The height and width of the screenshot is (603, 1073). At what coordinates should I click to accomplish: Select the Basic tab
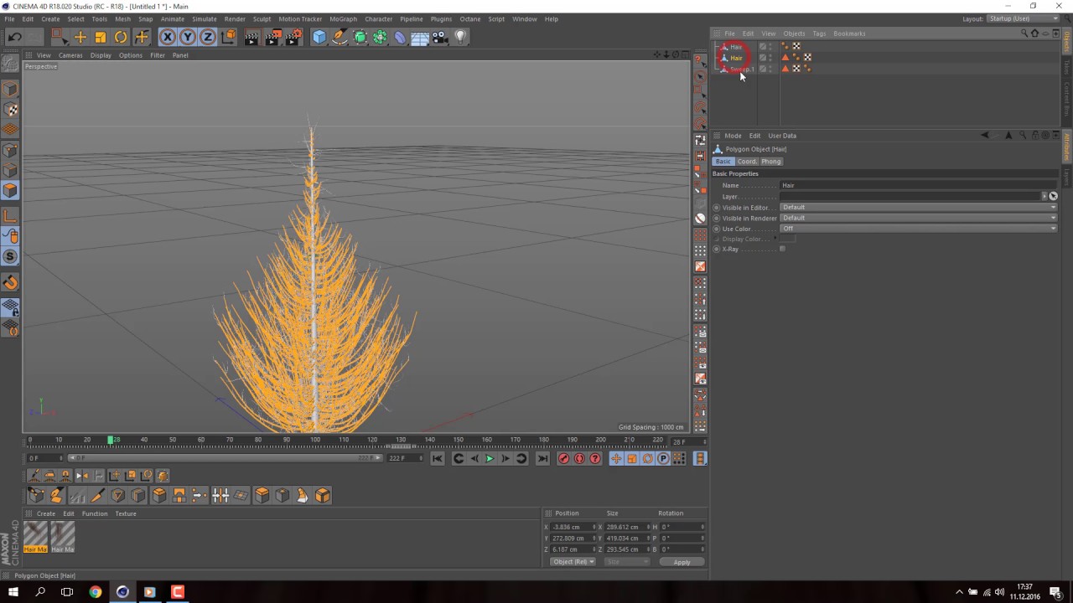[x=723, y=161]
